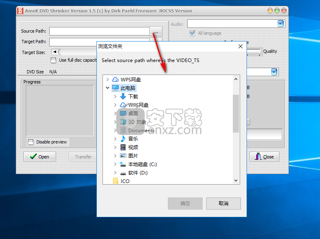
Task: Click the local disk C: drive icon
Action: coord(123,164)
